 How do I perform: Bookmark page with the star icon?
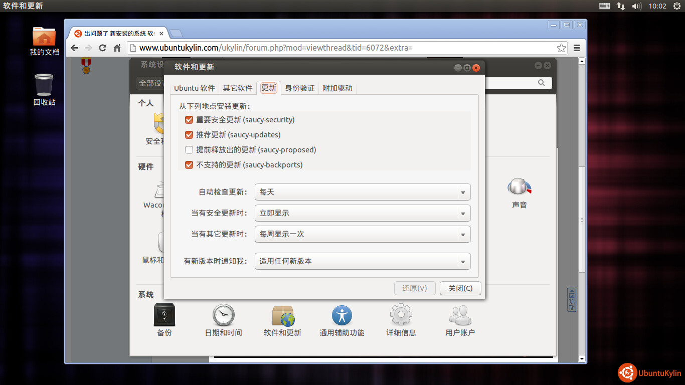(561, 48)
